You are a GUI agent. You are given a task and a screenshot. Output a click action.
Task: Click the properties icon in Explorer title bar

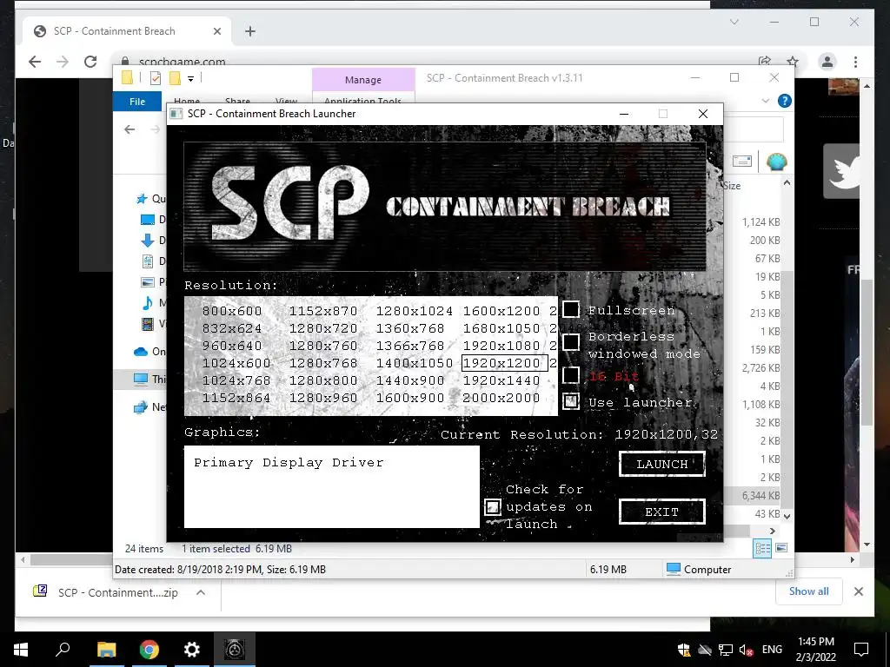pos(156,77)
